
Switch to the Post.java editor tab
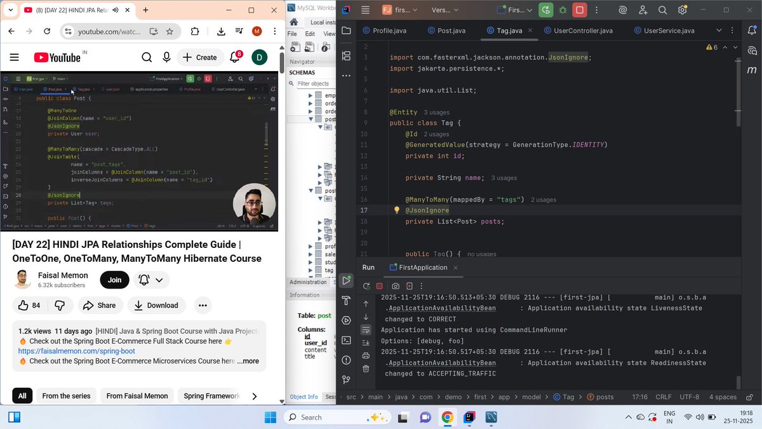point(448,31)
